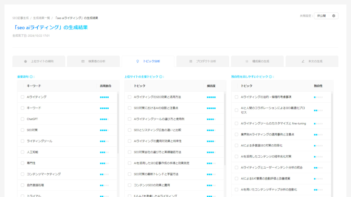Image resolution: width=351 pixels, height=197 pixels.
Task: Check AIによるEAT要素の自動評価と改善提案 checkbox
Action: (x=237, y=179)
